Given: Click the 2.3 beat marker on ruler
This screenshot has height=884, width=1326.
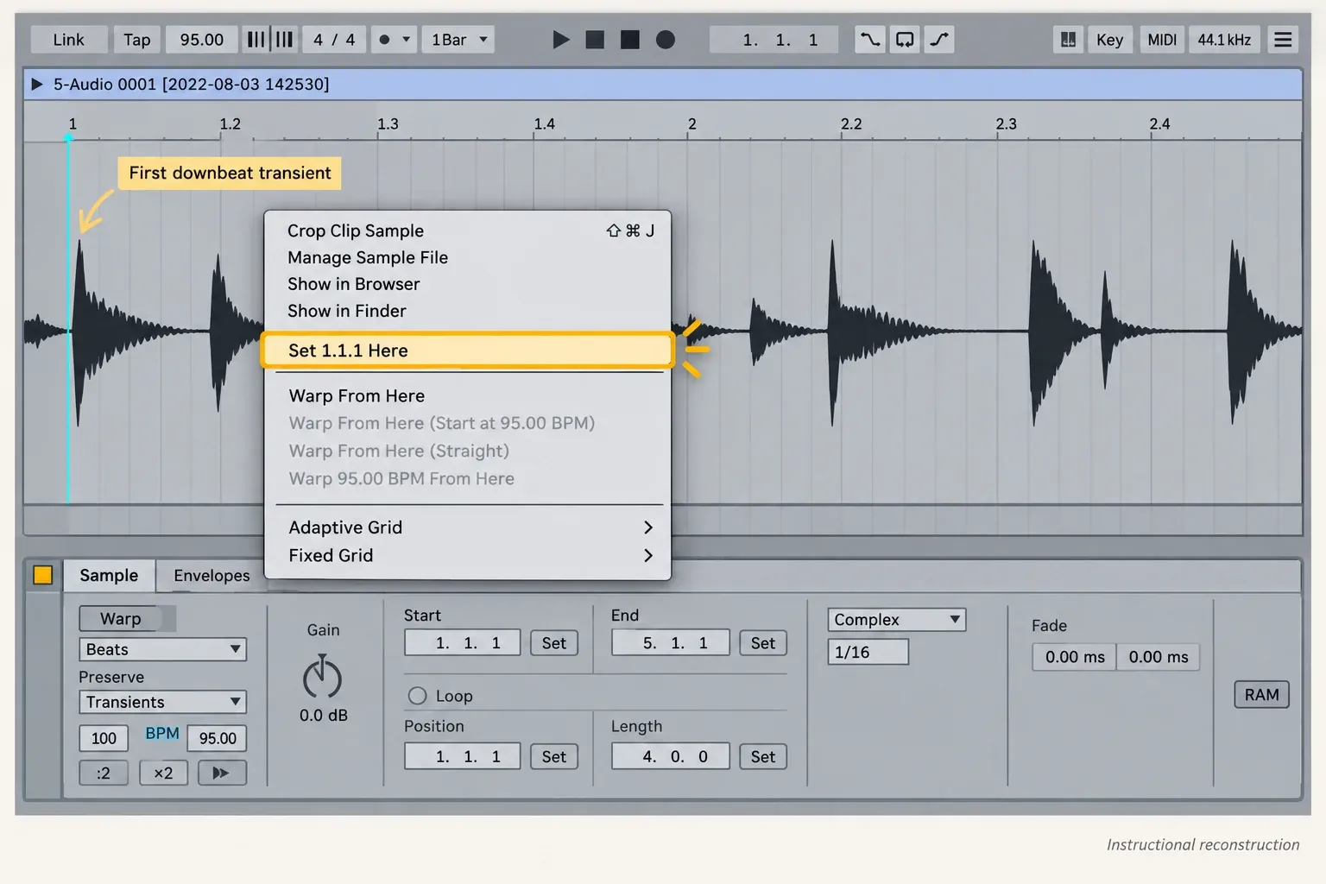Looking at the screenshot, I should coord(1006,123).
